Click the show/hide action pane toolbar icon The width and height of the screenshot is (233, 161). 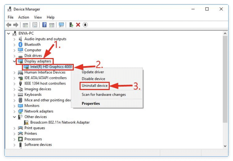52,25
